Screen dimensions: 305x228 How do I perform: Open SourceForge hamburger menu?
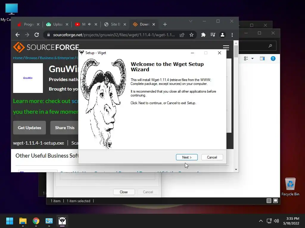226,47
